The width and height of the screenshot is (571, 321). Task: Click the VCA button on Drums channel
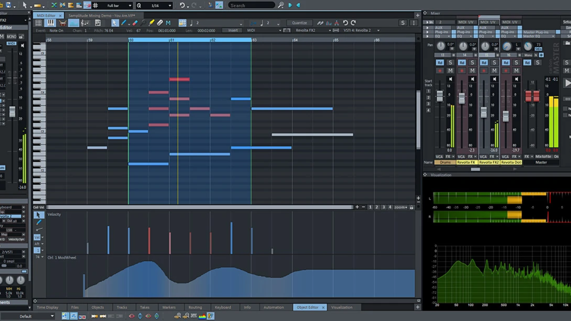[x=439, y=157]
